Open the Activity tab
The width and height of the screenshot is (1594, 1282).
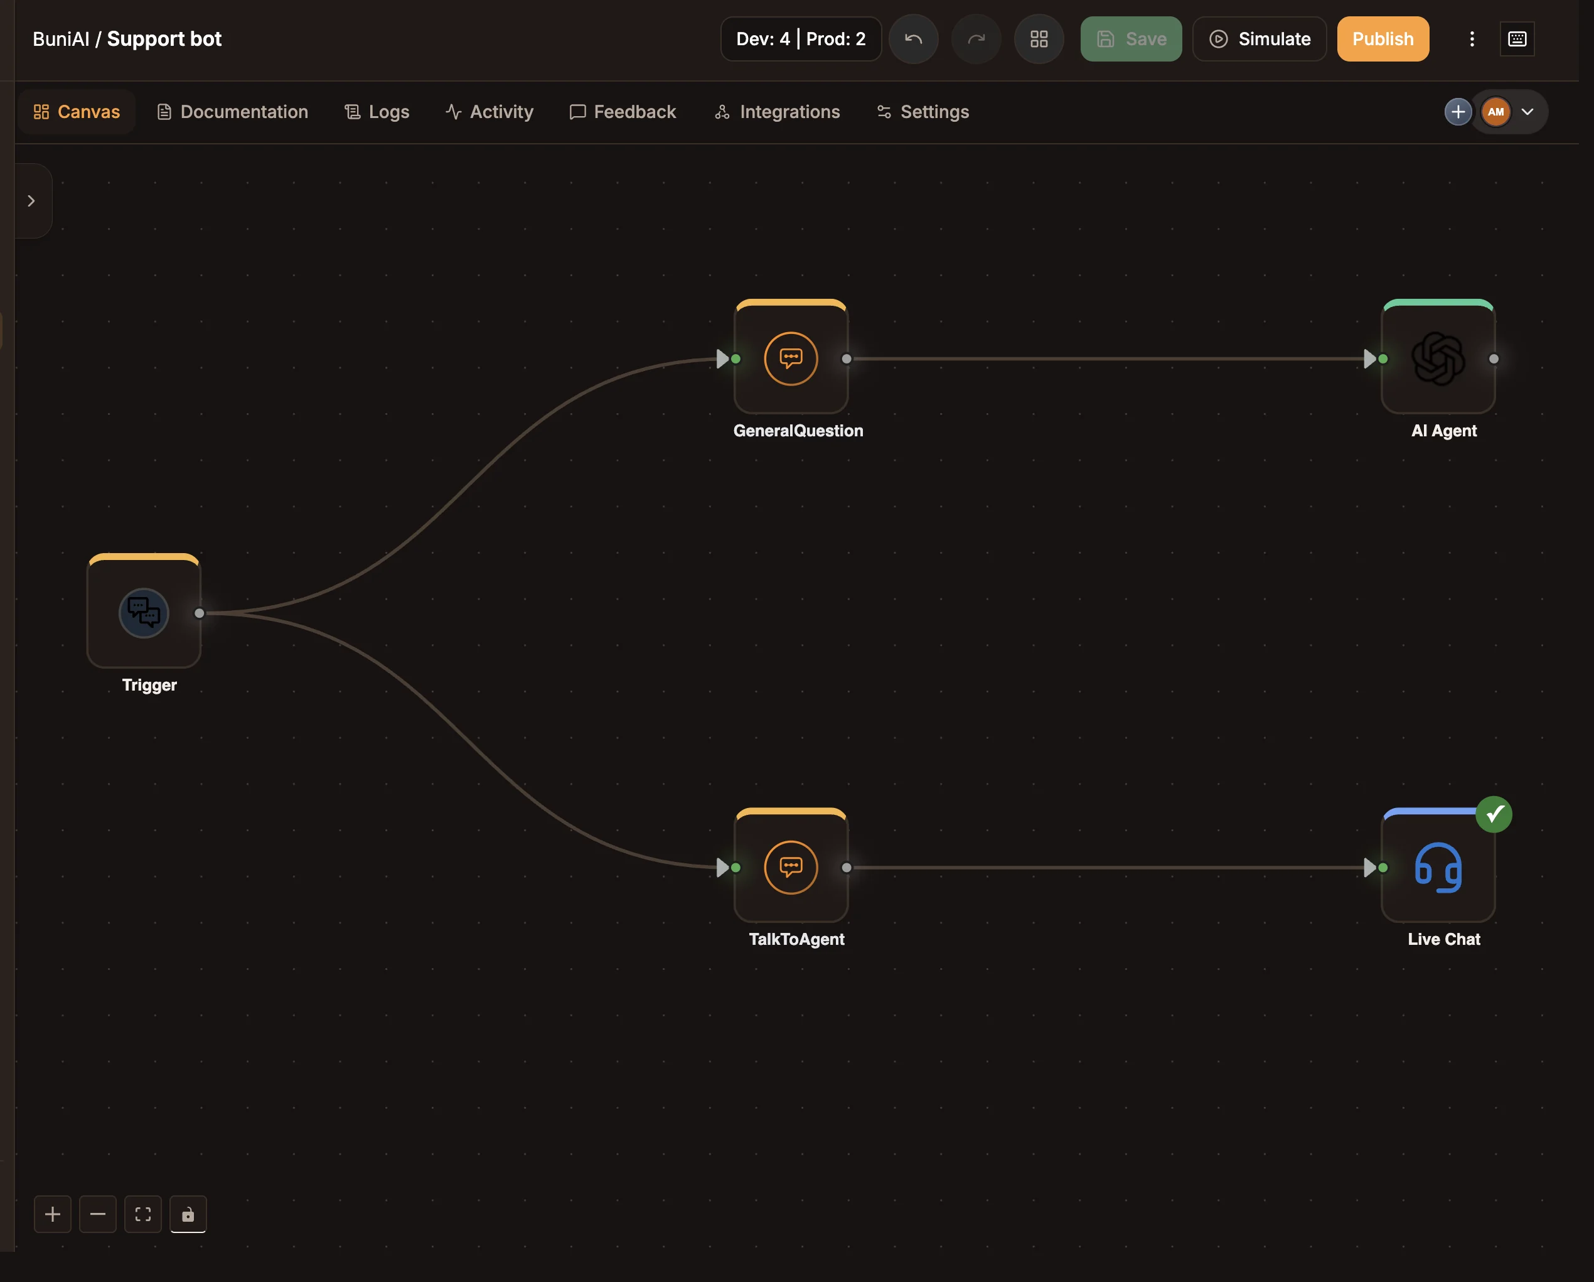(489, 112)
